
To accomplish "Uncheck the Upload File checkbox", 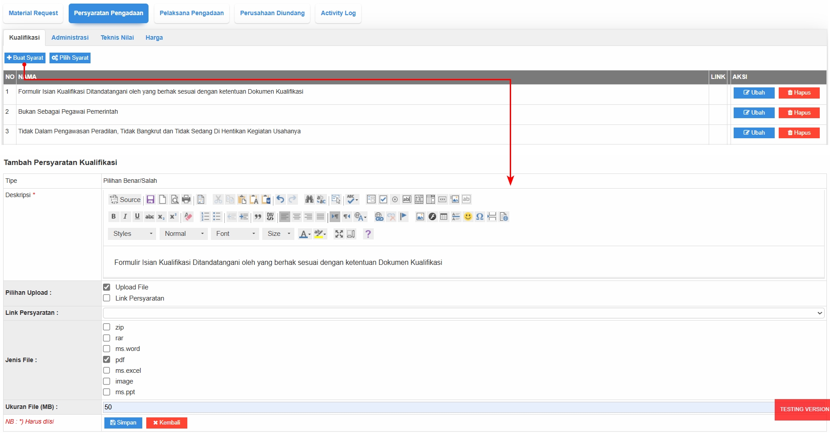I will 107,287.
